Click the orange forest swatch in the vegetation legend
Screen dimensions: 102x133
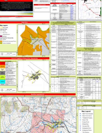coord(1,41)
